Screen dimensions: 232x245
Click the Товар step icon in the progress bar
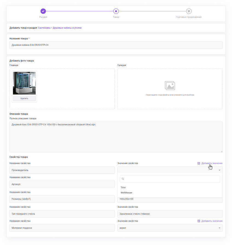pos(116,11)
